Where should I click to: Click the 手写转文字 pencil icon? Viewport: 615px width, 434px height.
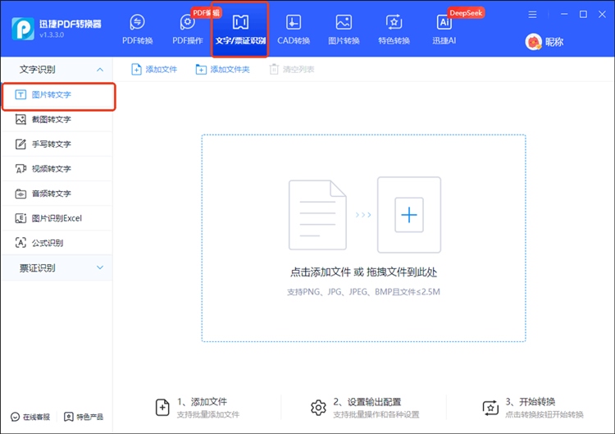tap(20, 144)
